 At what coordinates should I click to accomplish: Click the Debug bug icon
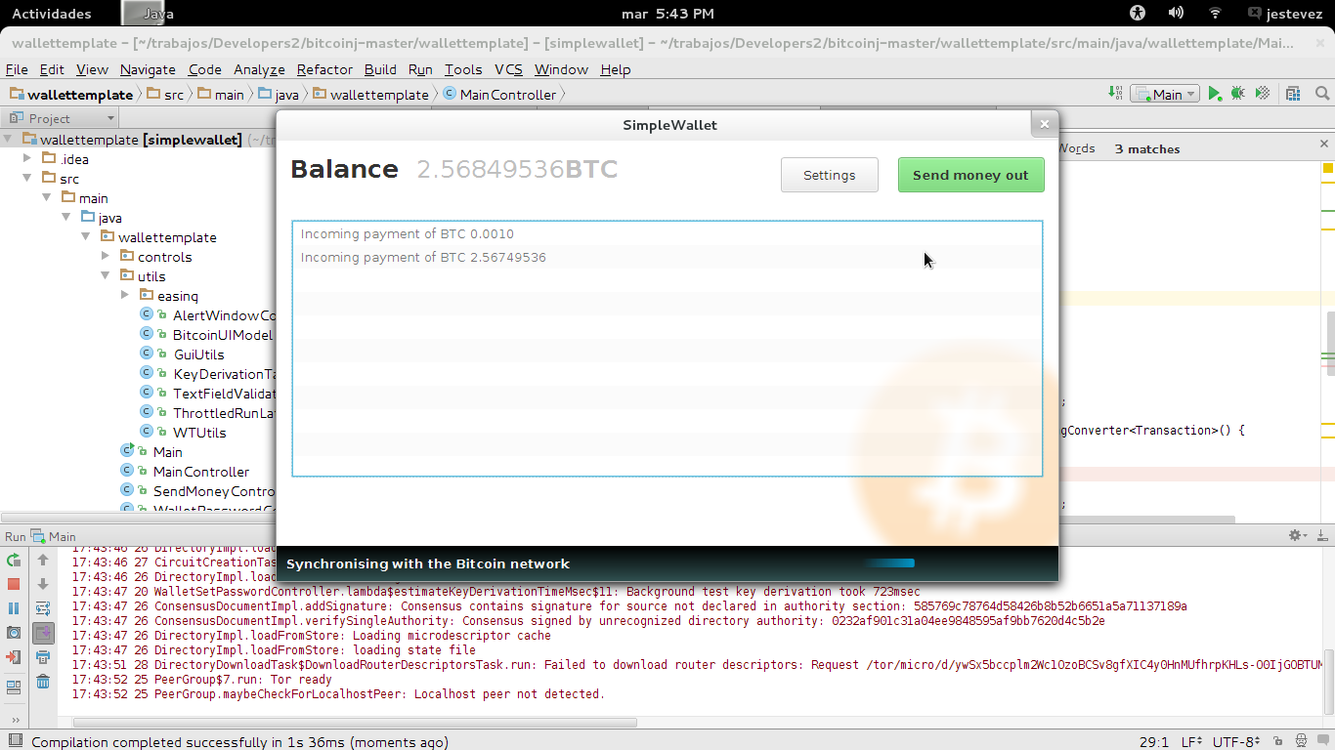click(1237, 94)
